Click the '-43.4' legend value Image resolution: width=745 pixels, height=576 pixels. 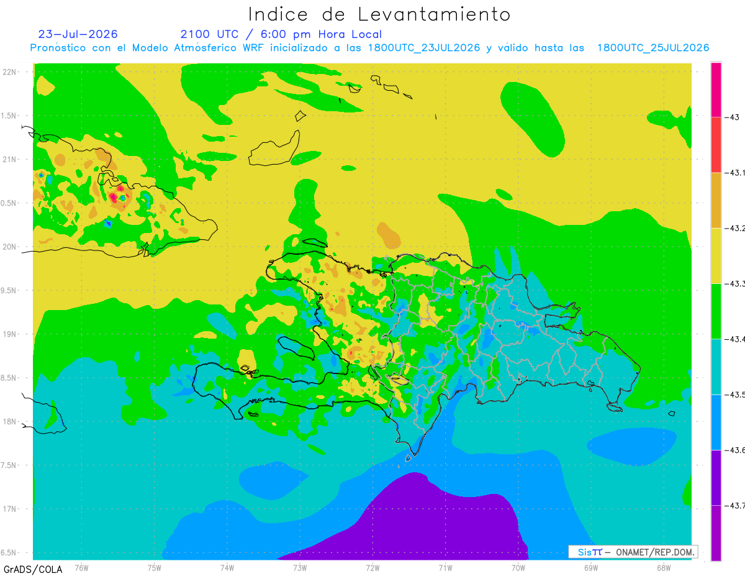pyautogui.click(x=735, y=339)
